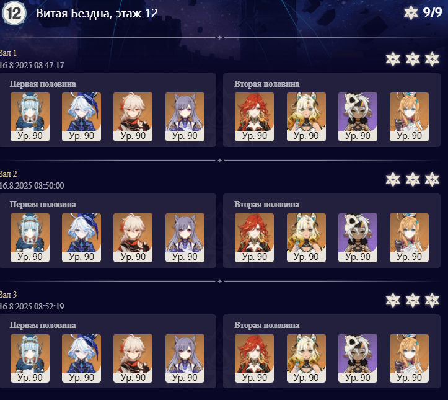Click middle star of Зал 3 rating
This screenshot has width=448, height=400.
(413, 300)
